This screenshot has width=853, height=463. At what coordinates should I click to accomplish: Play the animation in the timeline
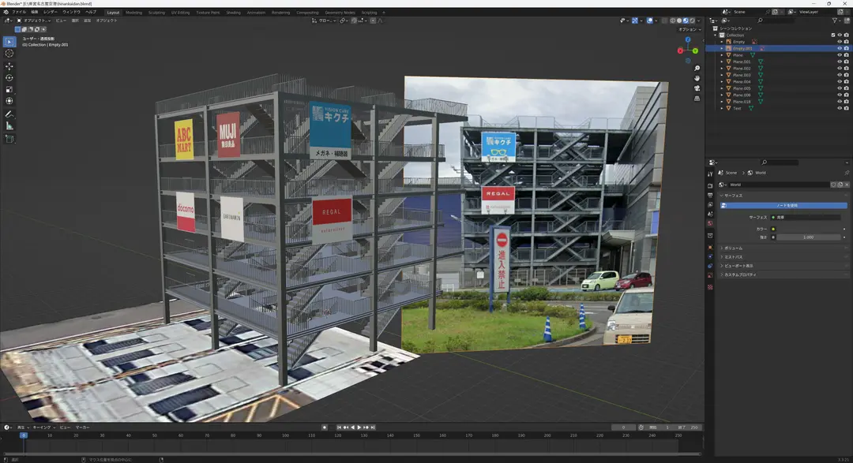tap(359, 428)
